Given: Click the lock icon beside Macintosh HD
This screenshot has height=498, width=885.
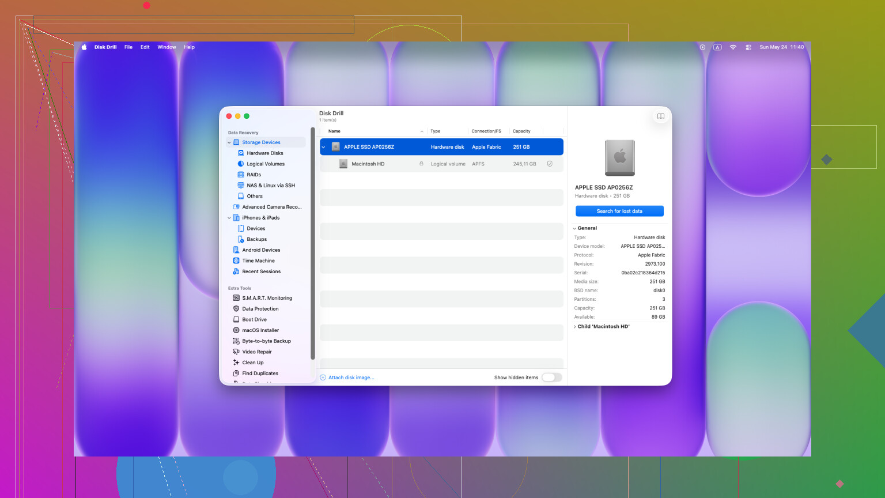Looking at the screenshot, I should click(x=421, y=164).
